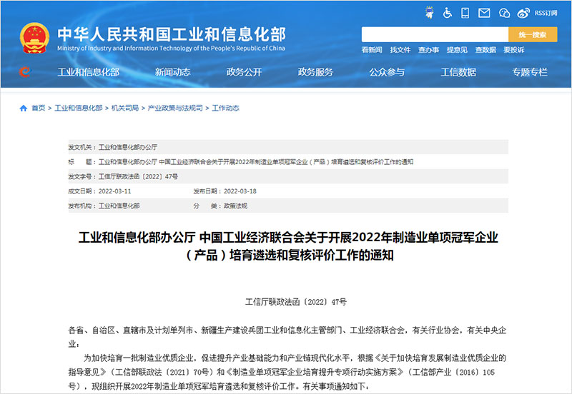
Task: Click the 要投诉 quick link
Action: coord(513,50)
